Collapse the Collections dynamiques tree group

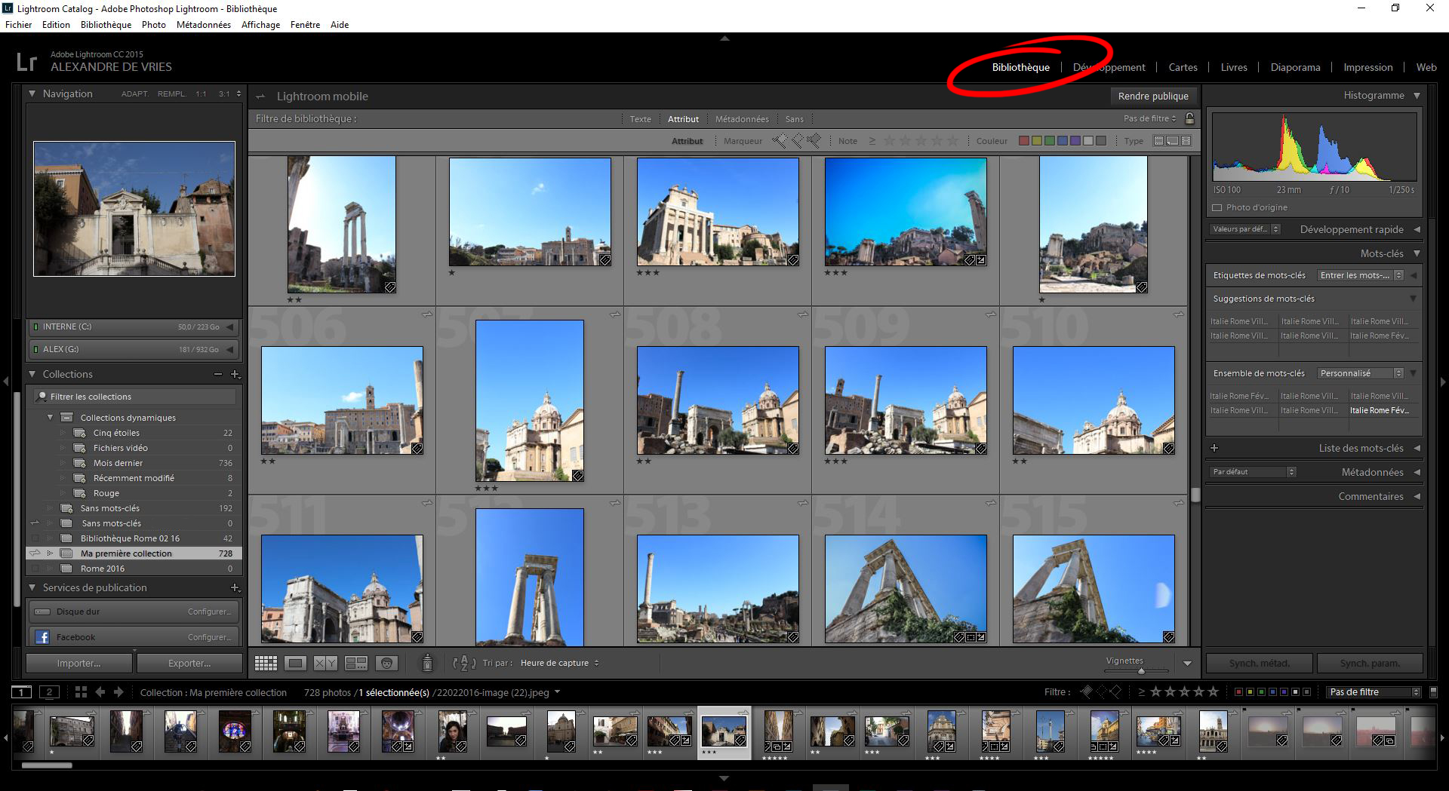[x=51, y=417]
